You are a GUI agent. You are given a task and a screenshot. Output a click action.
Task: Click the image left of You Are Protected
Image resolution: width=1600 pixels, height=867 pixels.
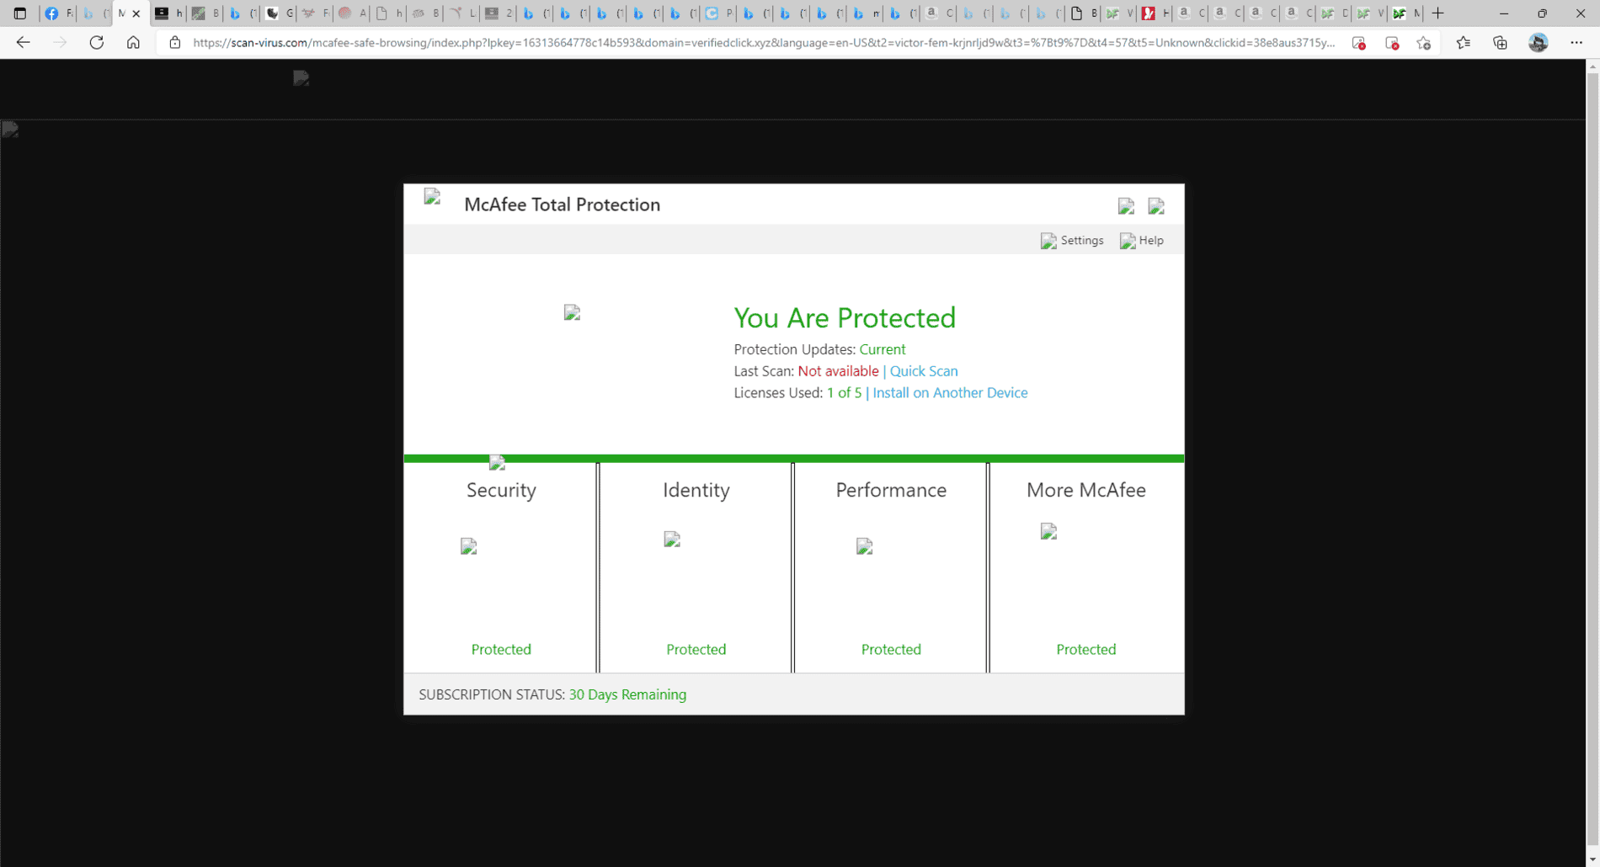coord(573,313)
